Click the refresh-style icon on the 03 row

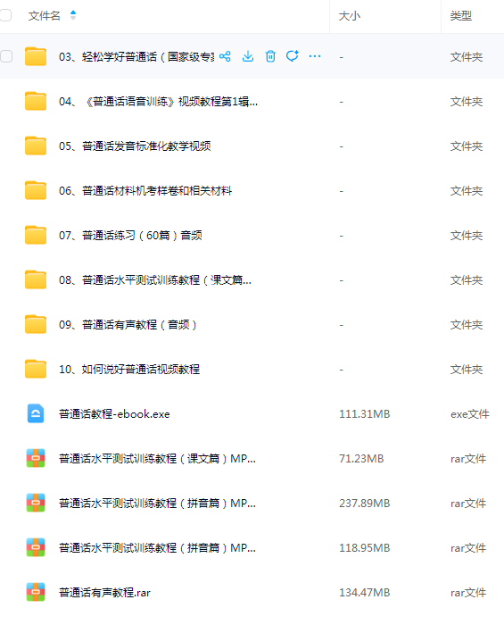pos(293,56)
